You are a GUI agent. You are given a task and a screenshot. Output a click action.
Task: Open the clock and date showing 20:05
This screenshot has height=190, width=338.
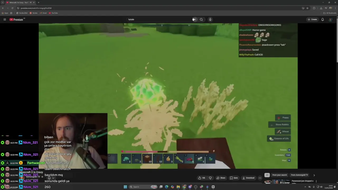point(329,187)
